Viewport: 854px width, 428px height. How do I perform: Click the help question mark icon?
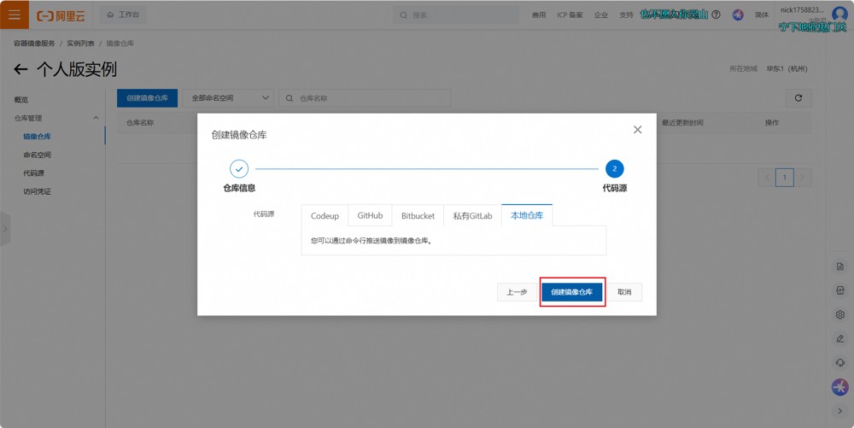click(716, 15)
